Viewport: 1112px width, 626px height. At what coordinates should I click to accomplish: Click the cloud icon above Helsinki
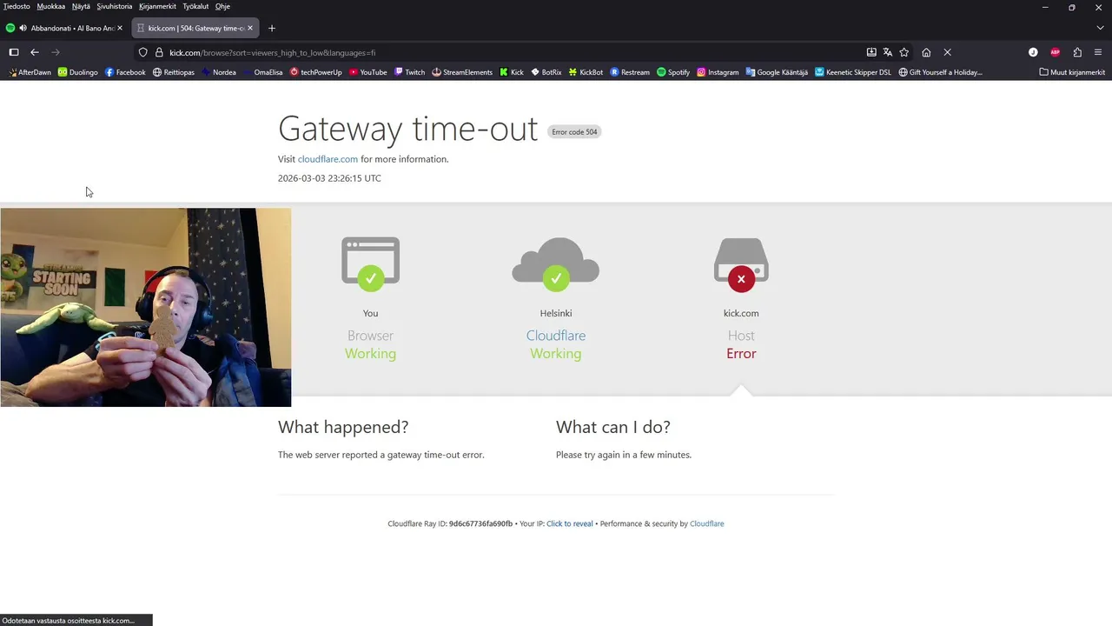pyautogui.click(x=556, y=263)
